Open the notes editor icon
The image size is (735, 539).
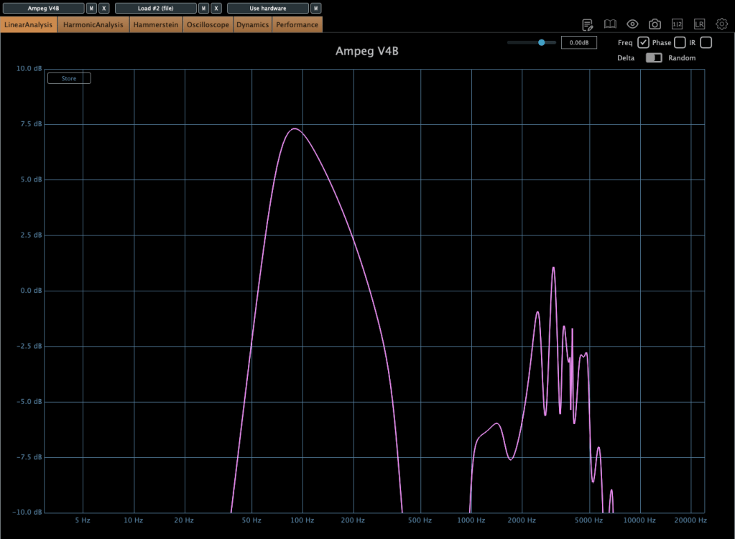click(x=588, y=24)
